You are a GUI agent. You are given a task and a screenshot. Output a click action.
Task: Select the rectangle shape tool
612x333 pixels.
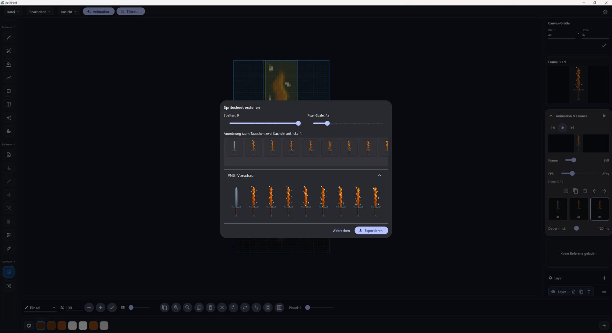pos(9,91)
